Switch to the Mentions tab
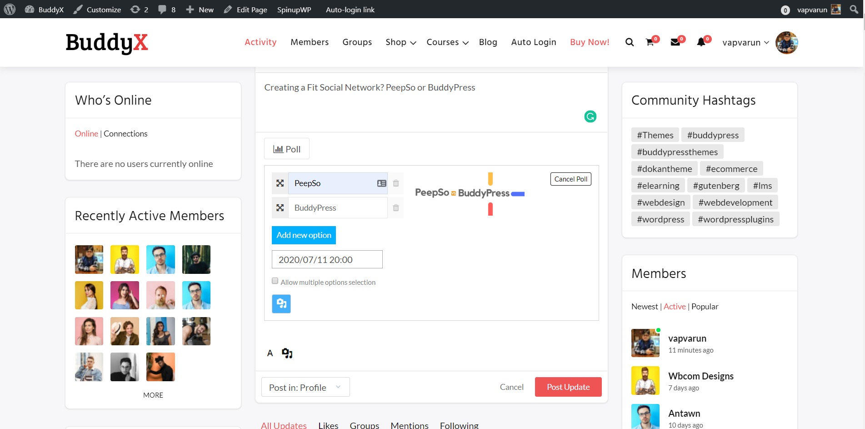865x429 pixels. pyautogui.click(x=410, y=425)
